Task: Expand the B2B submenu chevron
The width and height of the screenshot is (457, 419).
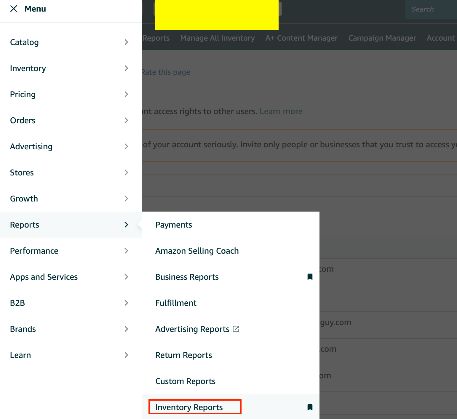Action: [x=126, y=303]
